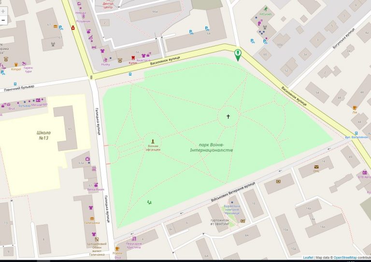
Task: Click the Воїнам афганцям monument icon
Action: [153, 141]
